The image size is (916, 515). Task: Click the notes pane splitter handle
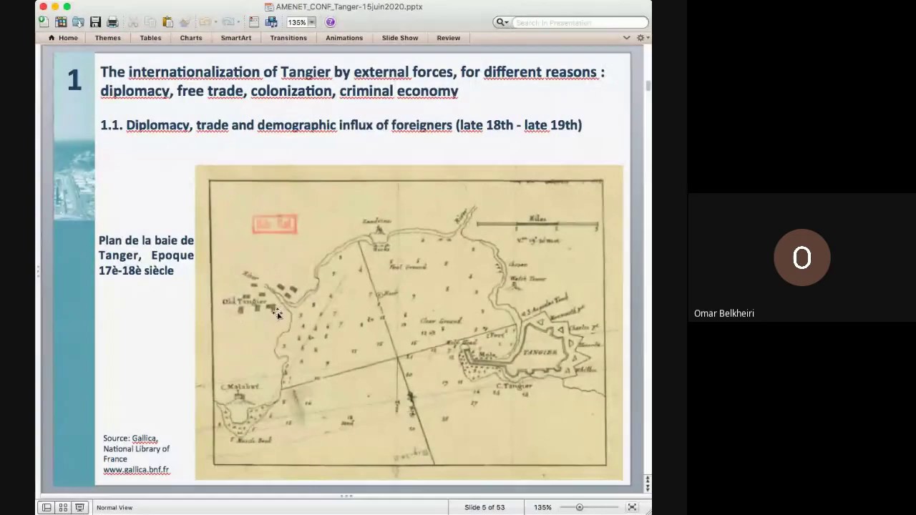(346, 495)
